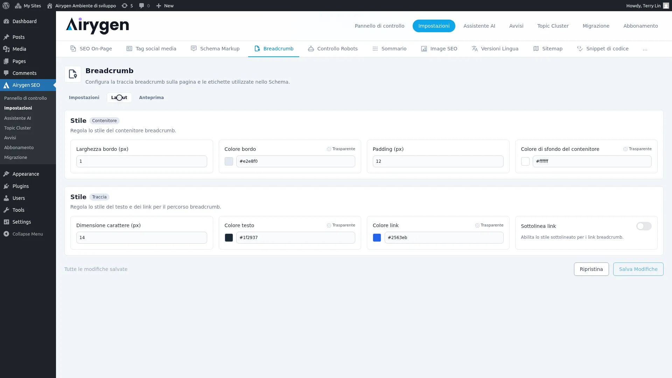Image resolution: width=672 pixels, height=378 pixels.
Task: Open My Sites network icon
Action: (18, 6)
